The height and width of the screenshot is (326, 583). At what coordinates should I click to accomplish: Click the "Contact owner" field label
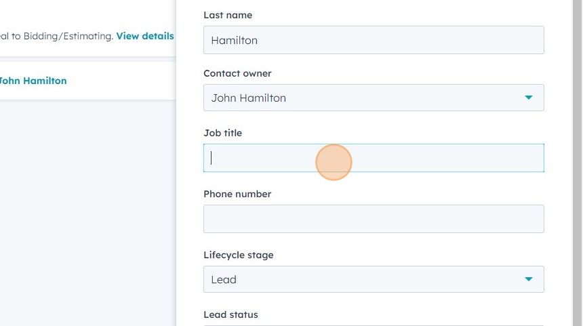[x=237, y=73]
